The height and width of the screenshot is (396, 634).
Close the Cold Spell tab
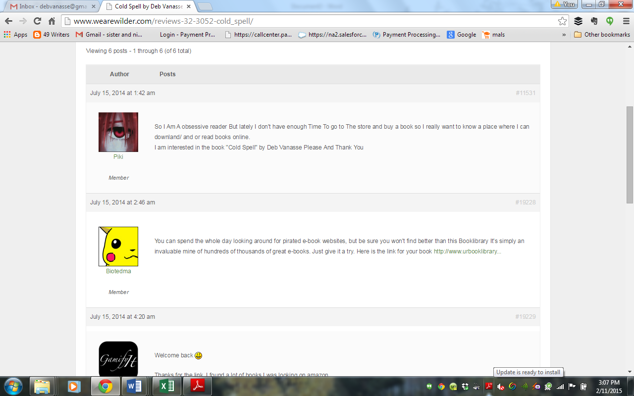click(x=189, y=6)
